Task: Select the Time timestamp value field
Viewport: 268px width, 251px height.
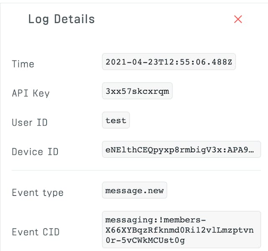Action: (x=169, y=62)
